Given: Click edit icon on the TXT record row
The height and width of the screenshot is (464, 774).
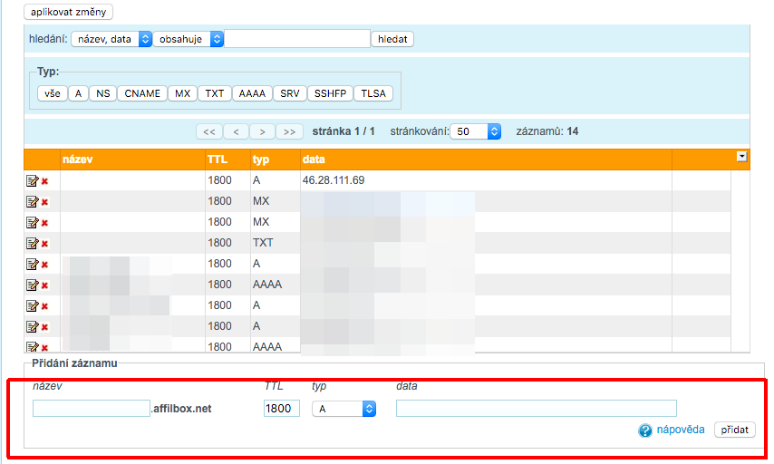Looking at the screenshot, I should tap(33, 243).
